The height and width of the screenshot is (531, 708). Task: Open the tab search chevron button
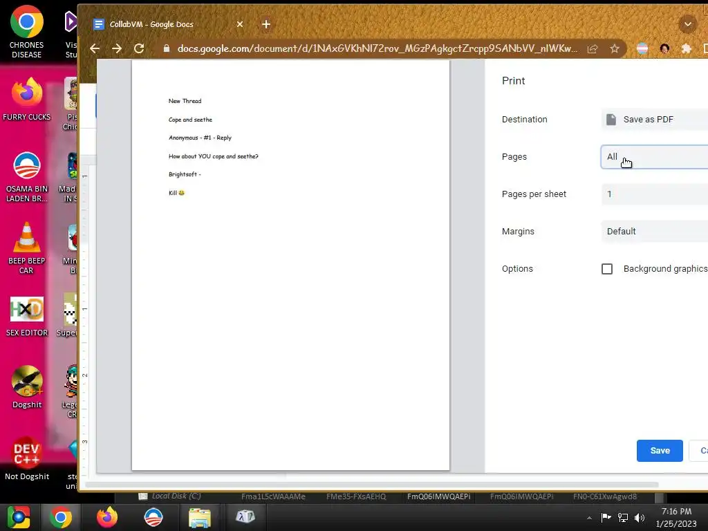click(x=688, y=24)
